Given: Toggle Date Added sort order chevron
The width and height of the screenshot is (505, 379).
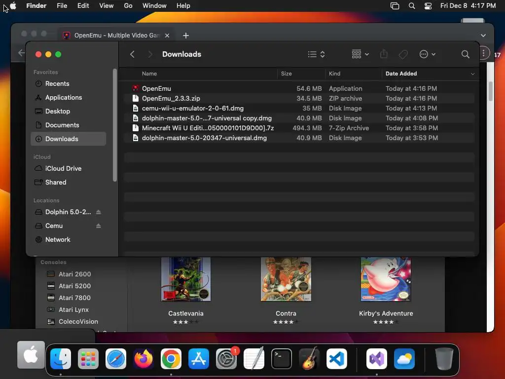Looking at the screenshot, I should (x=472, y=74).
